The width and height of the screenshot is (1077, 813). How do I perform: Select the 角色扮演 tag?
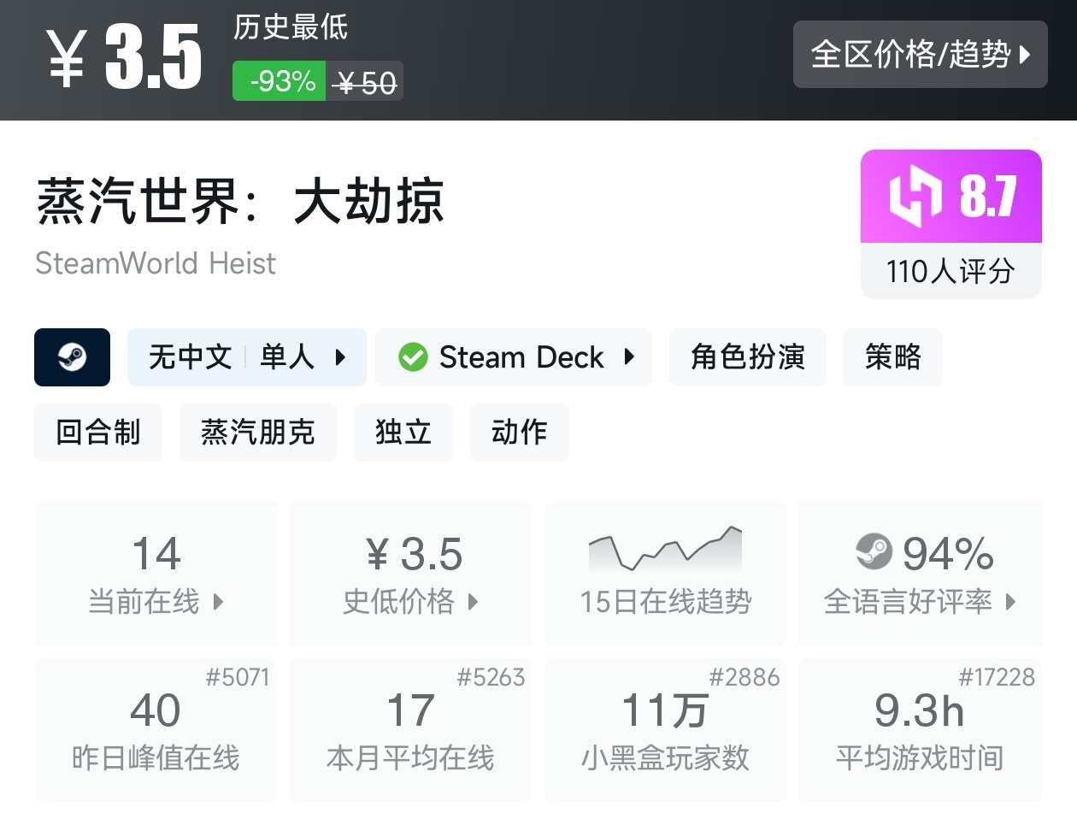pyautogui.click(x=748, y=357)
